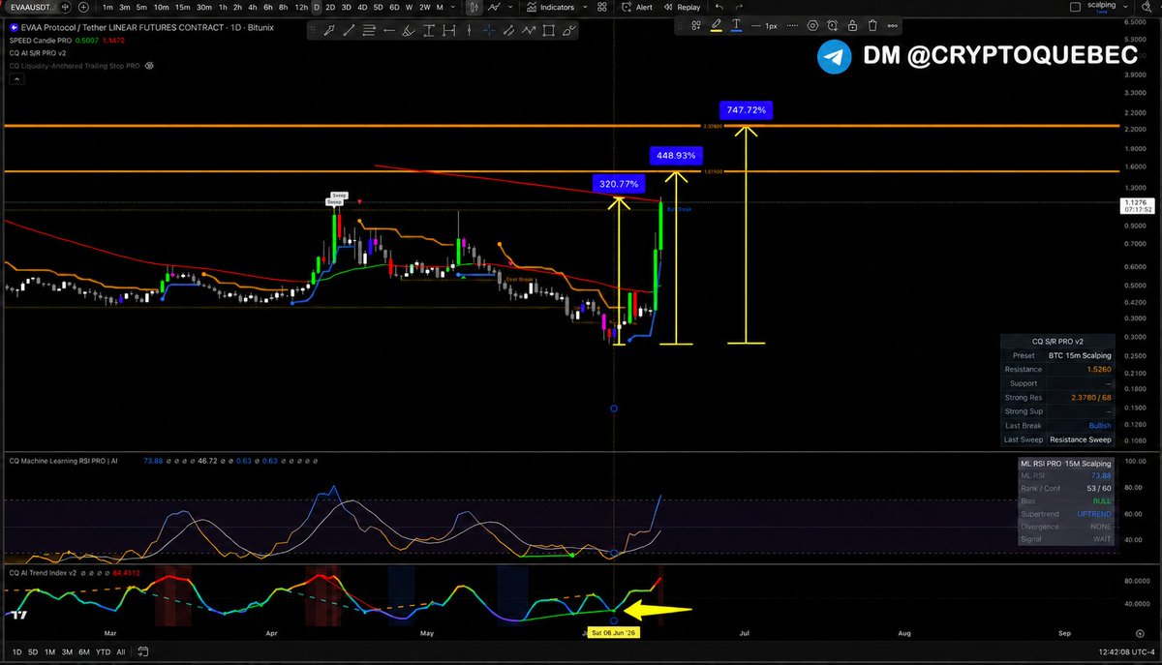Select the layout setup square icon
Screen dimensions: 1162x665
(1075, 7)
